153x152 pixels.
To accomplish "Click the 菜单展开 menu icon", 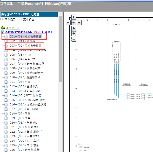I will pyautogui.click(x=2, y=19).
